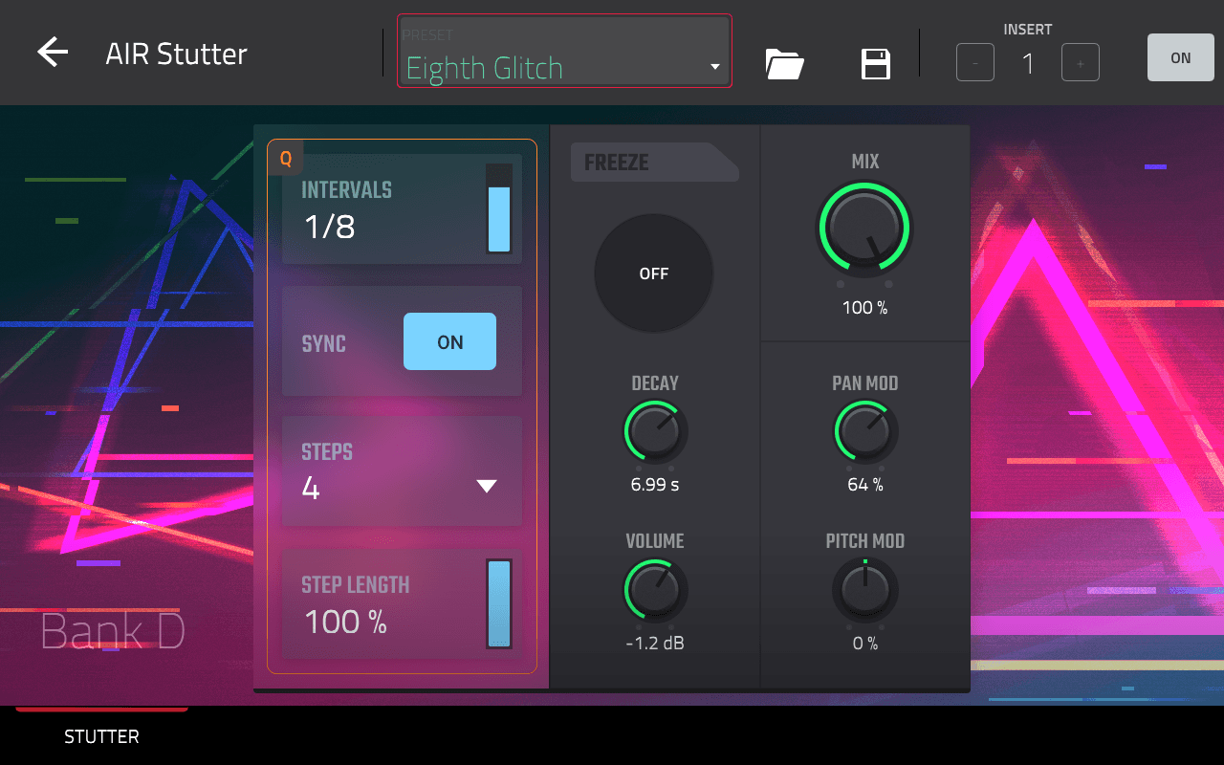
Task: Click the orange Q icon
Action: coord(285,159)
